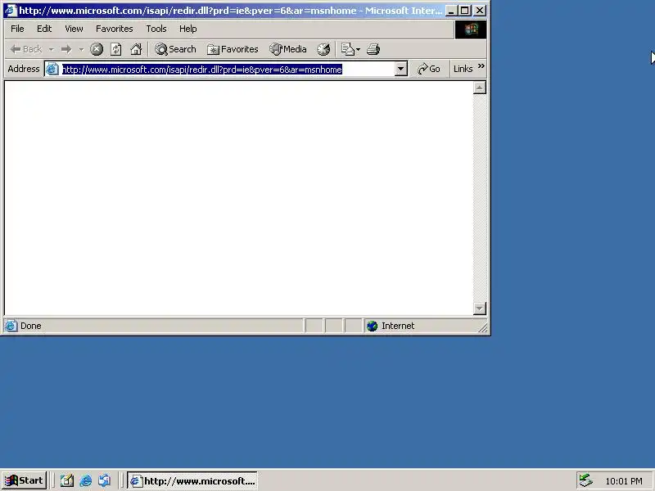Click the Refresh page icon
The height and width of the screenshot is (491, 655).
[115, 49]
